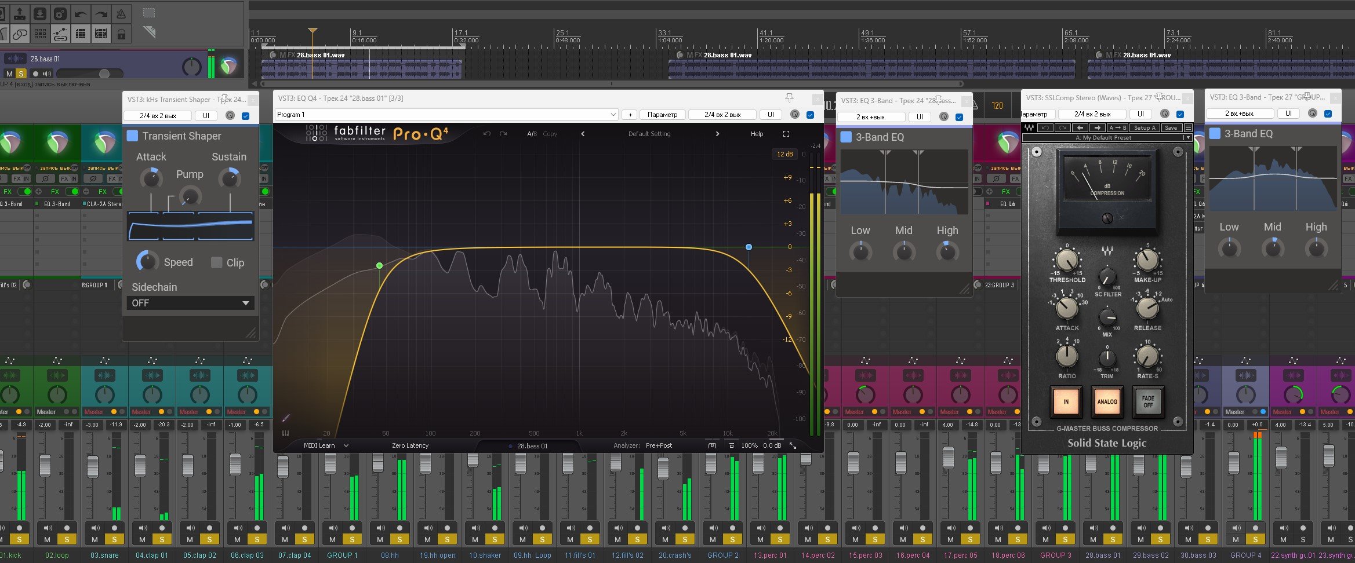Click the Параметр button in EQ Q4 window
Image resolution: width=1355 pixels, height=563 pixels.
(662, 115)
